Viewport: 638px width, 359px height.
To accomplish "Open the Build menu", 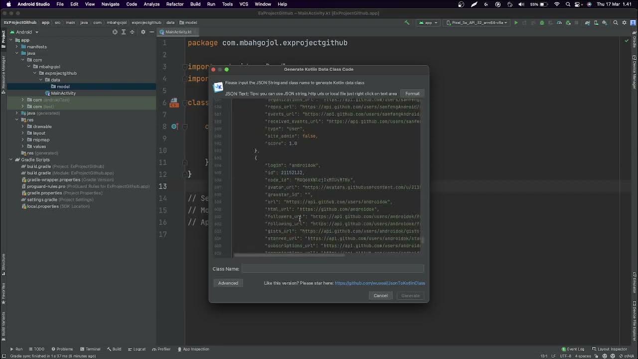I will (195, 4).
